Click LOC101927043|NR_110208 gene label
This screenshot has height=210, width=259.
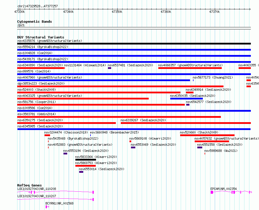(37, 189)
